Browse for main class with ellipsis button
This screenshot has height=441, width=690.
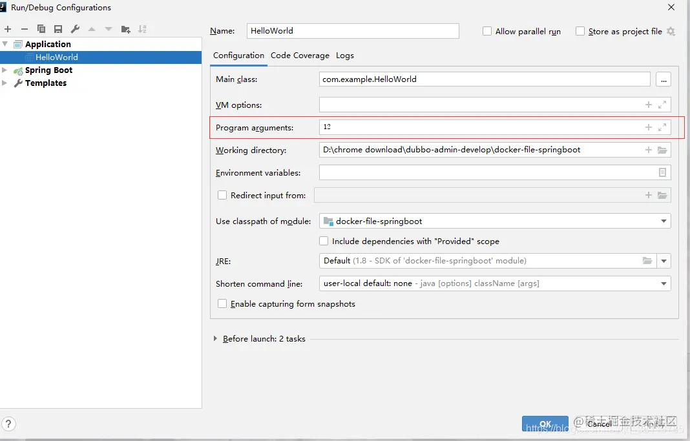[x=663, y=79]
